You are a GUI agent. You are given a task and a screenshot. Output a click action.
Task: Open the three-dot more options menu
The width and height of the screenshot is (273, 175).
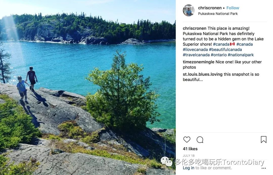[264, 168]
